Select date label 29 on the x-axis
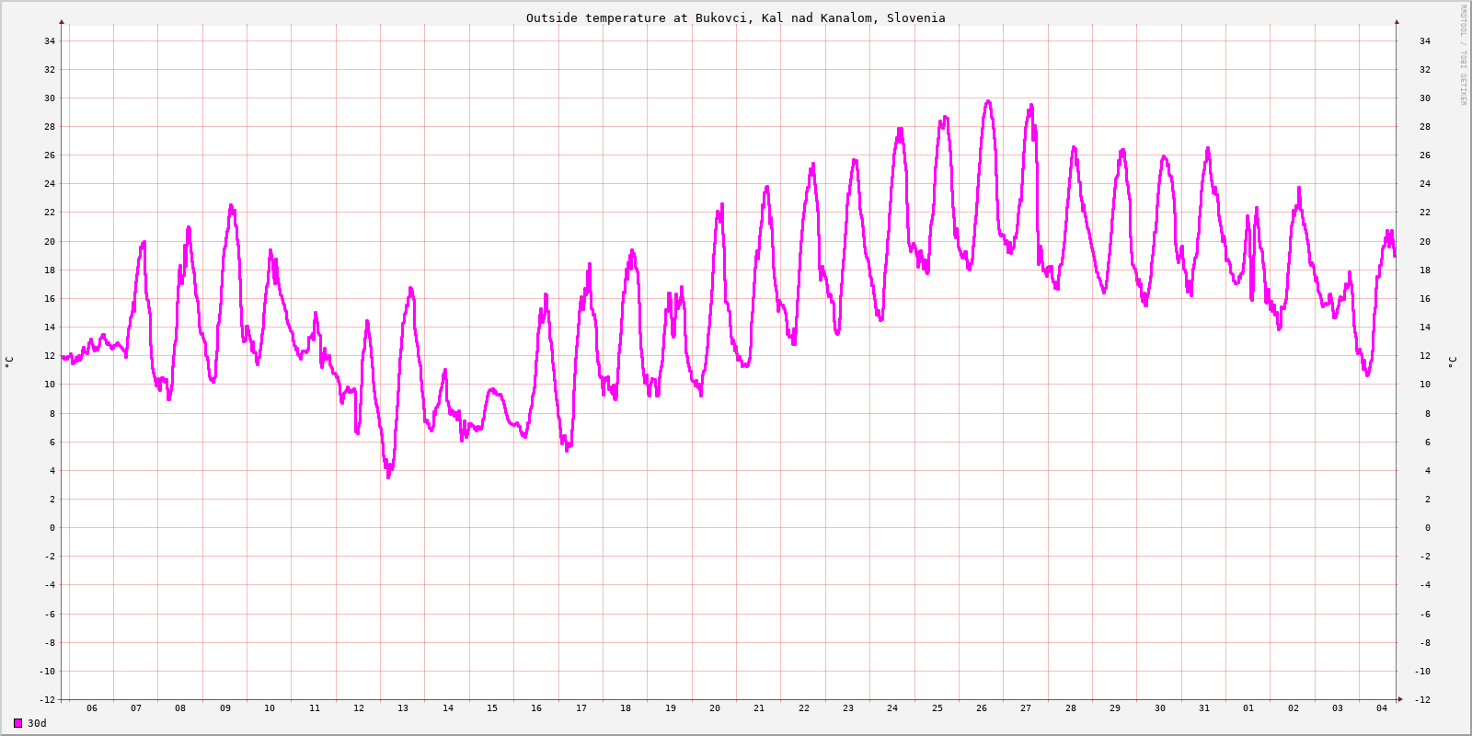The height and width of the screenshot is (736, 1472). (1115, 708)
